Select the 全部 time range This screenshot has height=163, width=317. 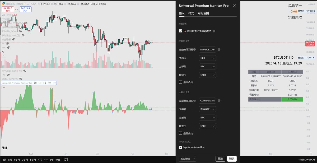[58, 160]
